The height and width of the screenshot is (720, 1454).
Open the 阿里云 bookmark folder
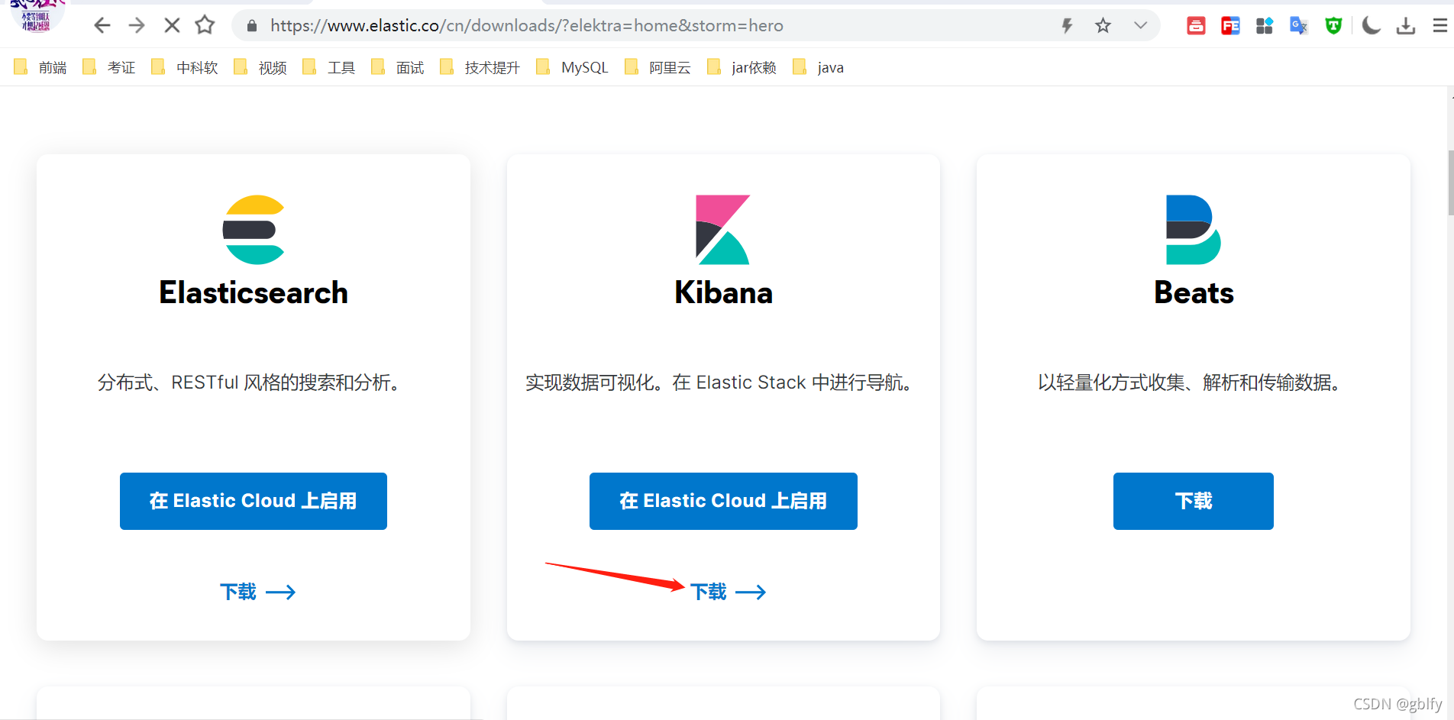point(658,67)
